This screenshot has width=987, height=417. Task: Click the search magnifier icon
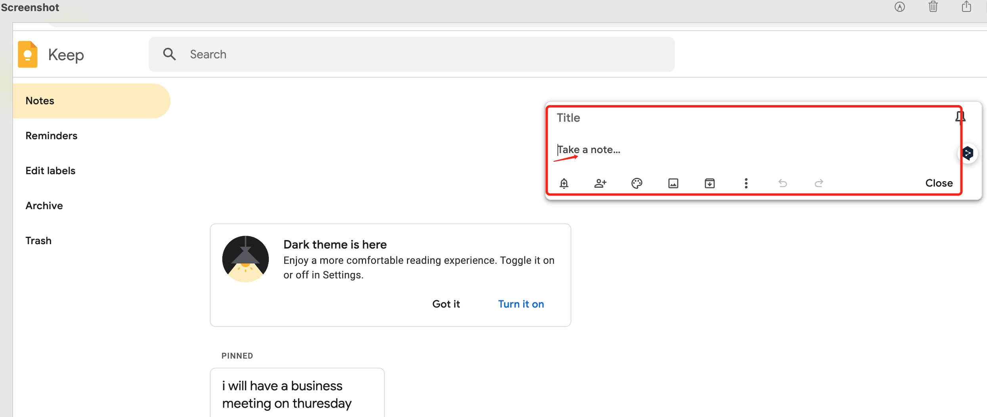(x=169, y=54)
